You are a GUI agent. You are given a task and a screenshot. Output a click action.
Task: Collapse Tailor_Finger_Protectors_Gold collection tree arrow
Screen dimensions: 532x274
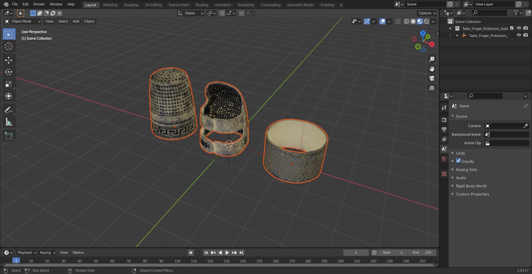coord(451,28)
